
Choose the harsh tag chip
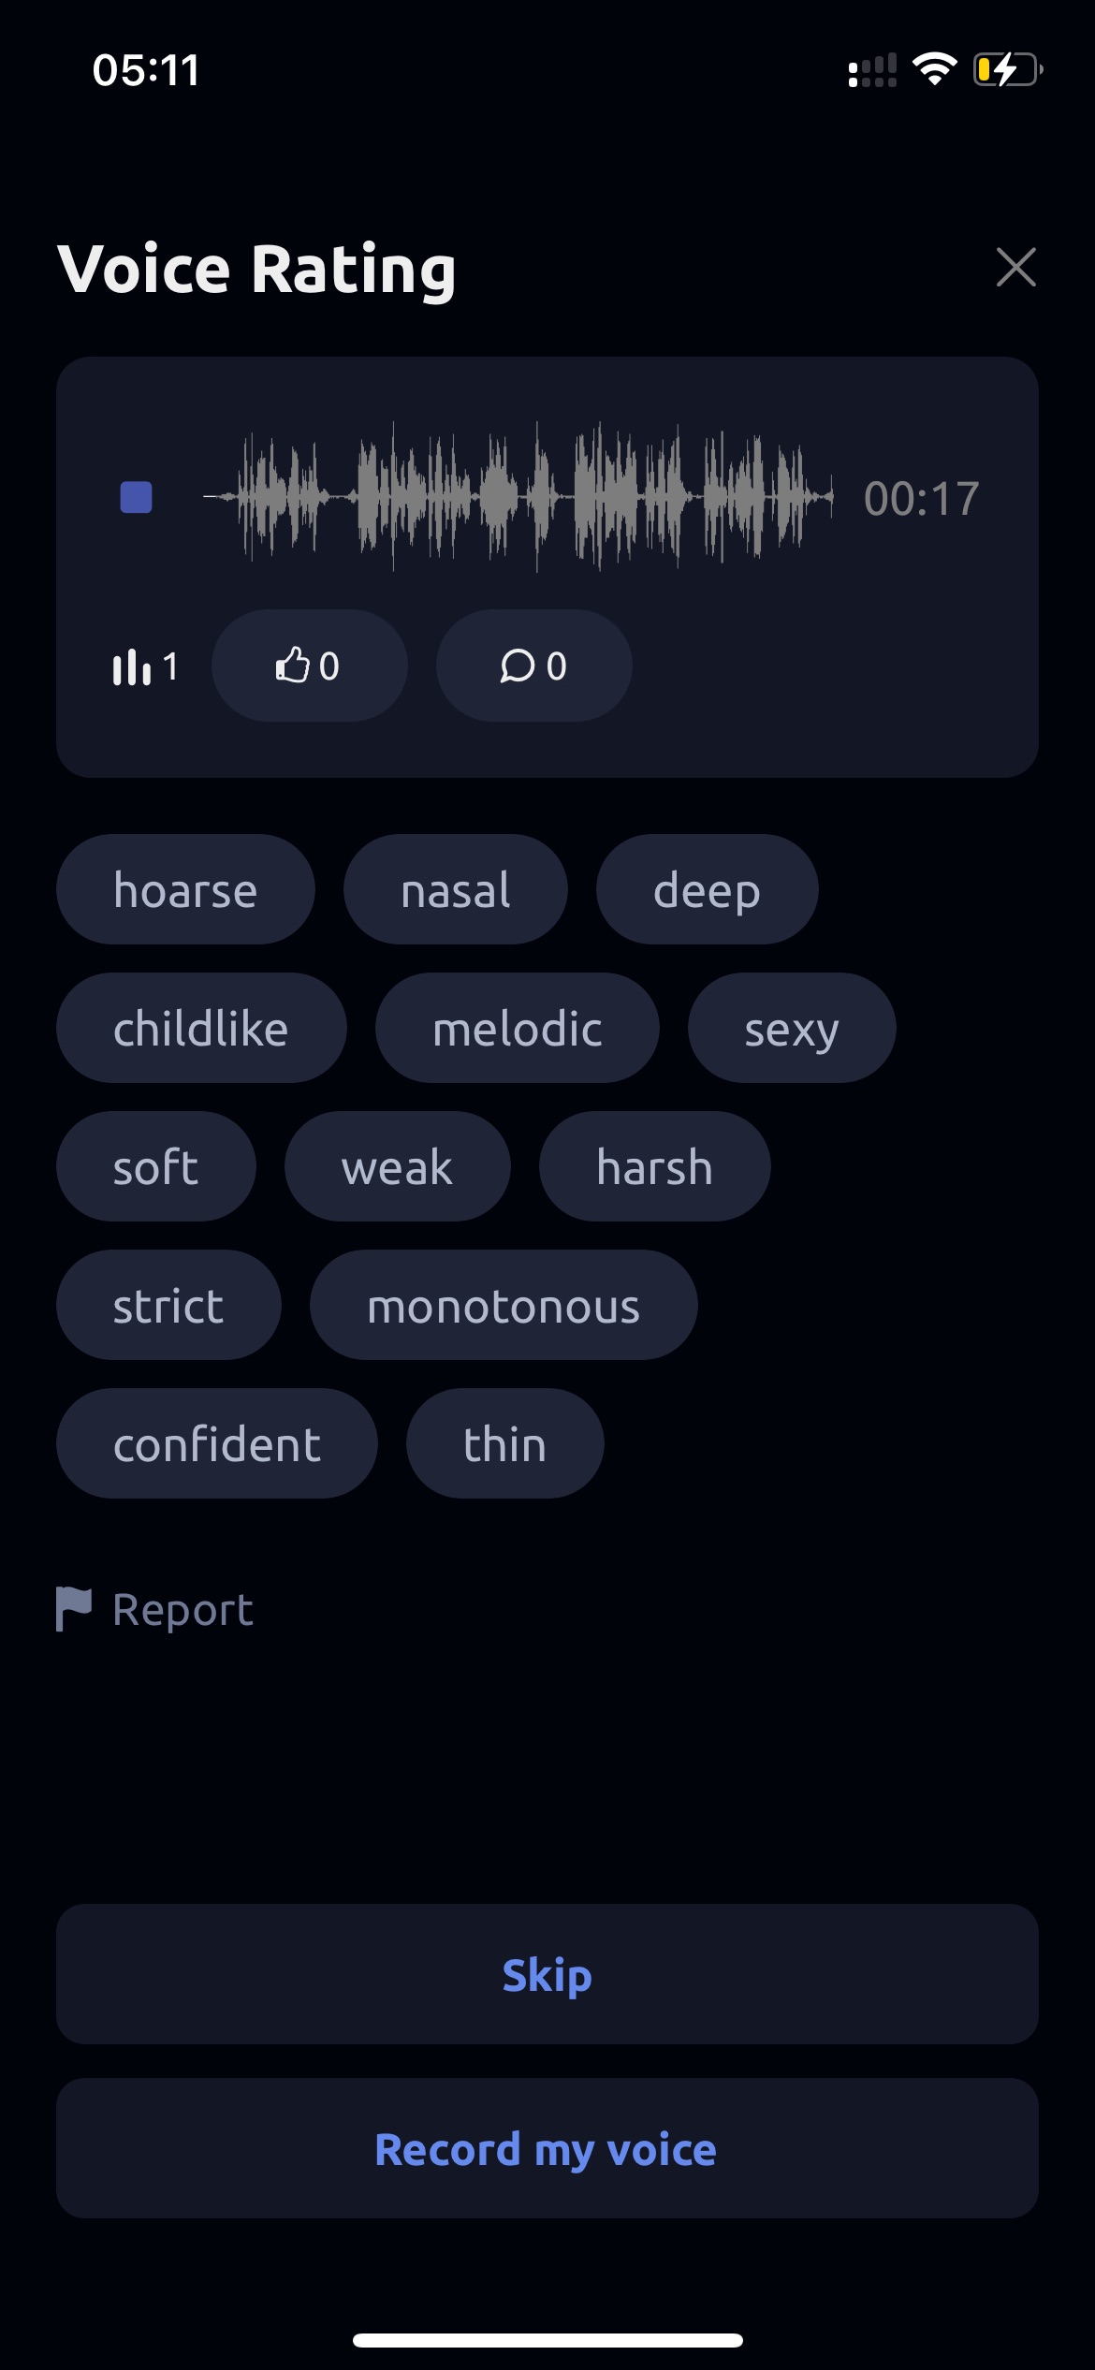coord(655,1166)
